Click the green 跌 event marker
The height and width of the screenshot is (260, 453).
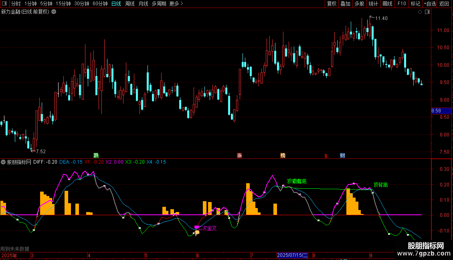(96, 155)
